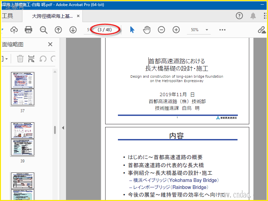
Task: Click the (3 / 48) page count label
Action: [105, 30]
